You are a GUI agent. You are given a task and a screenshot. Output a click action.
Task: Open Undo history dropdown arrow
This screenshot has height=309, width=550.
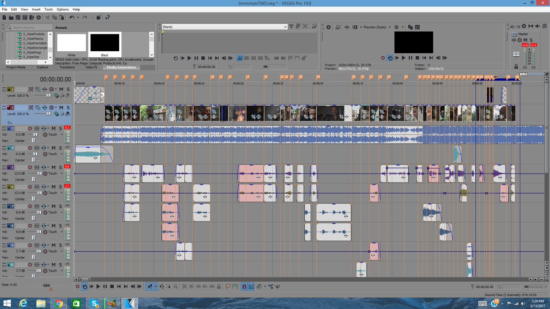pyautogui.click(x=78, y=17)
